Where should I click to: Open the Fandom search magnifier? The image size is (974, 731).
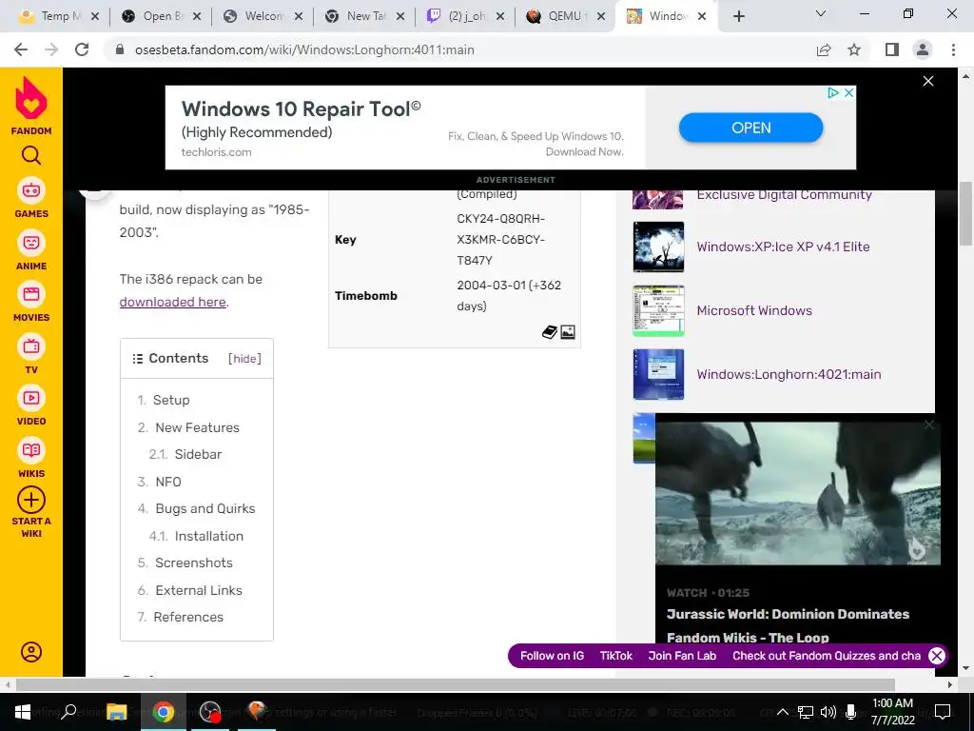point(31,155)
